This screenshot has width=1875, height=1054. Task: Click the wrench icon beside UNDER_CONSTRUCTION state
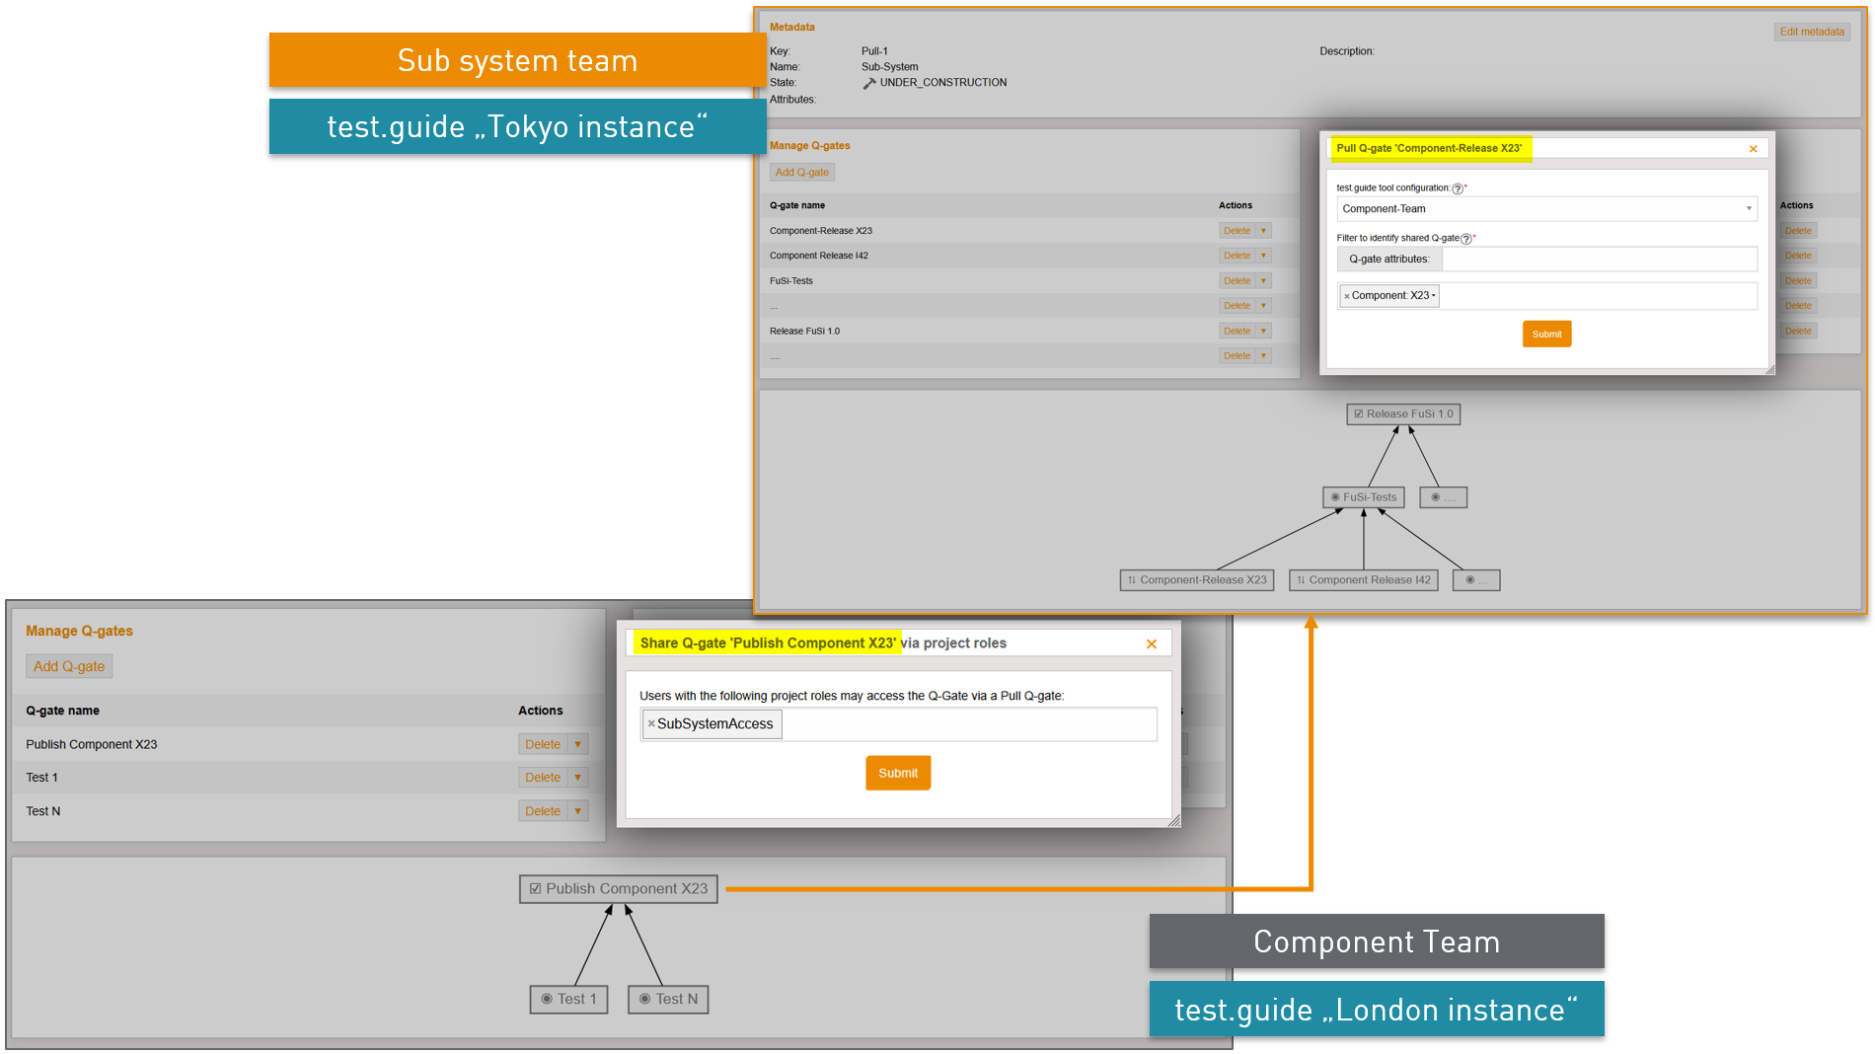pyautogui.click(x=869, y=84)
